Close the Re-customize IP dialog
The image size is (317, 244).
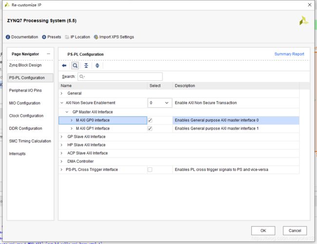point(310,5)
